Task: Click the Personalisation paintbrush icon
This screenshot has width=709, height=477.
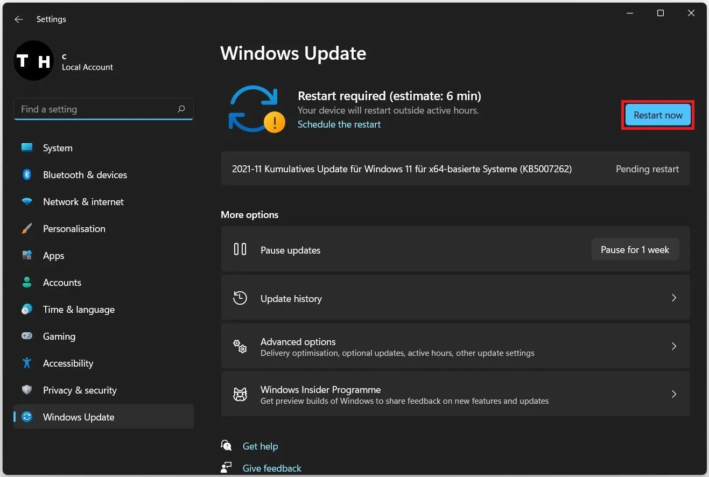Action: (x=27, y=229)
